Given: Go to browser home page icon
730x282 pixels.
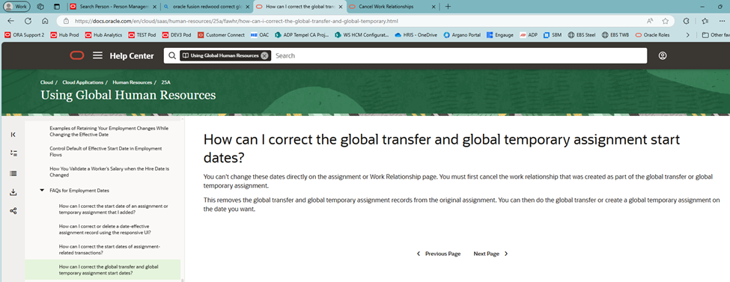Looking at the screenshot, I should pos(45,21).
